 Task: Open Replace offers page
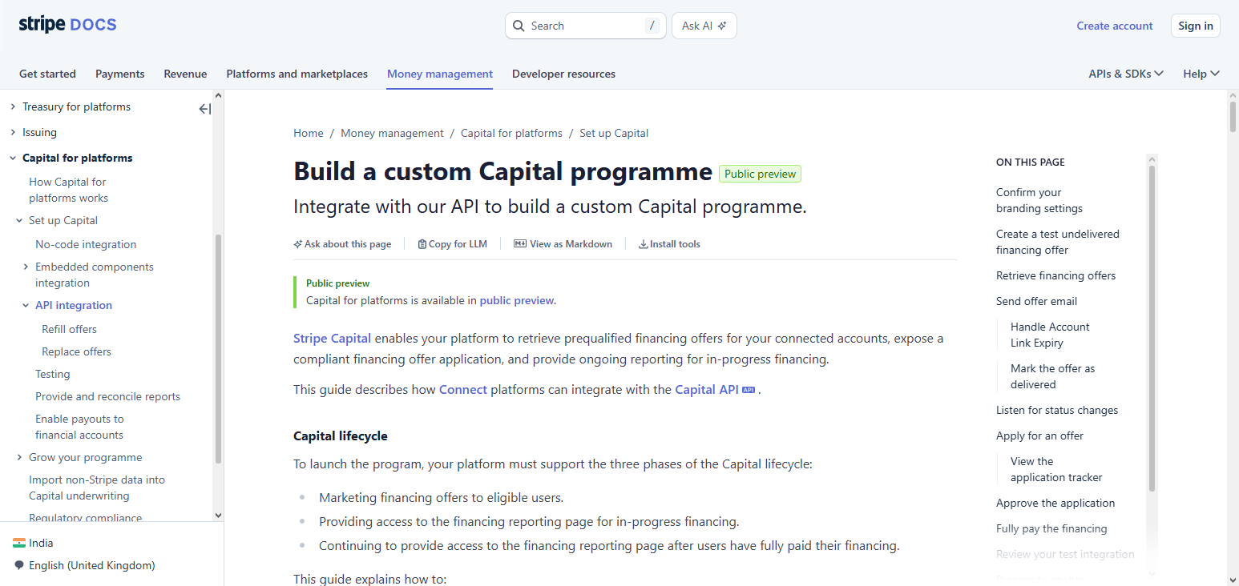tap(76, 351)
